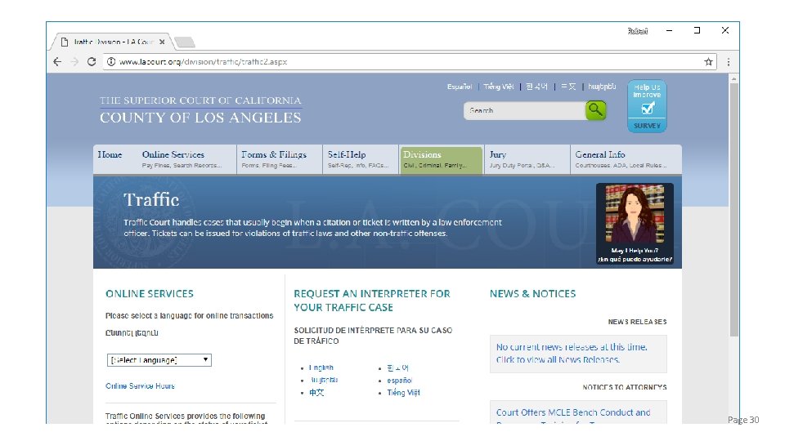This screenshot has height=441, width=785.
Task: Open the Online Services menu
Action: 182,159
